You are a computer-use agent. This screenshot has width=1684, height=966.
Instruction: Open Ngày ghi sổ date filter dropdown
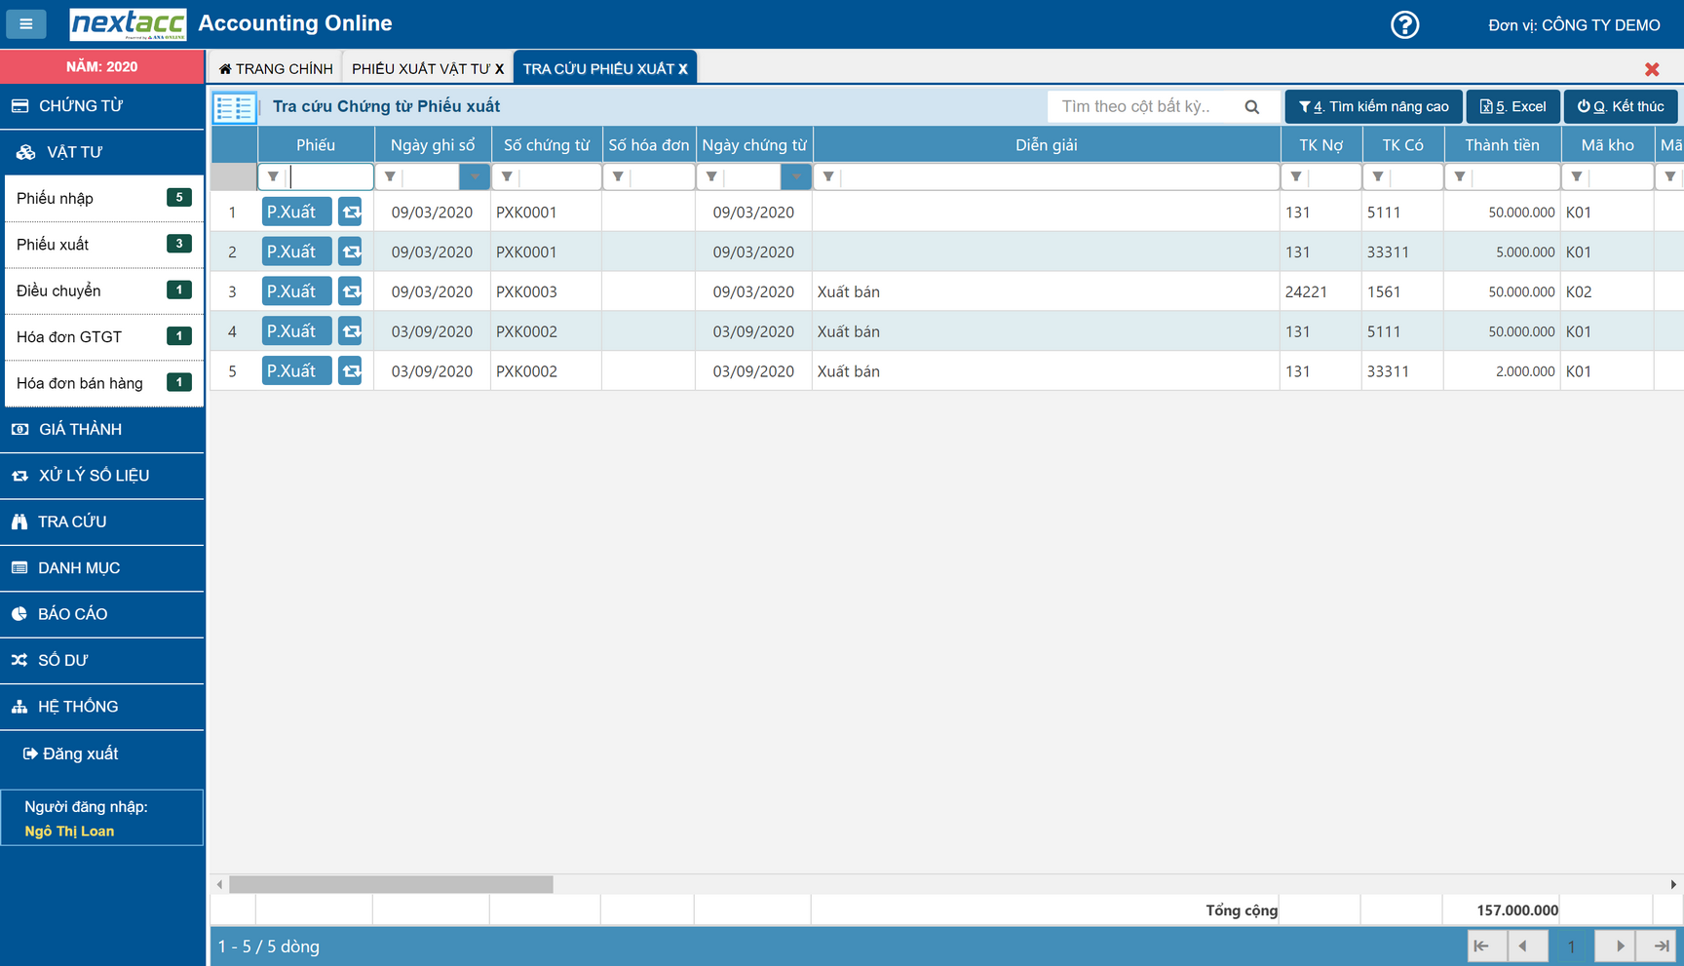click(475, 176)
